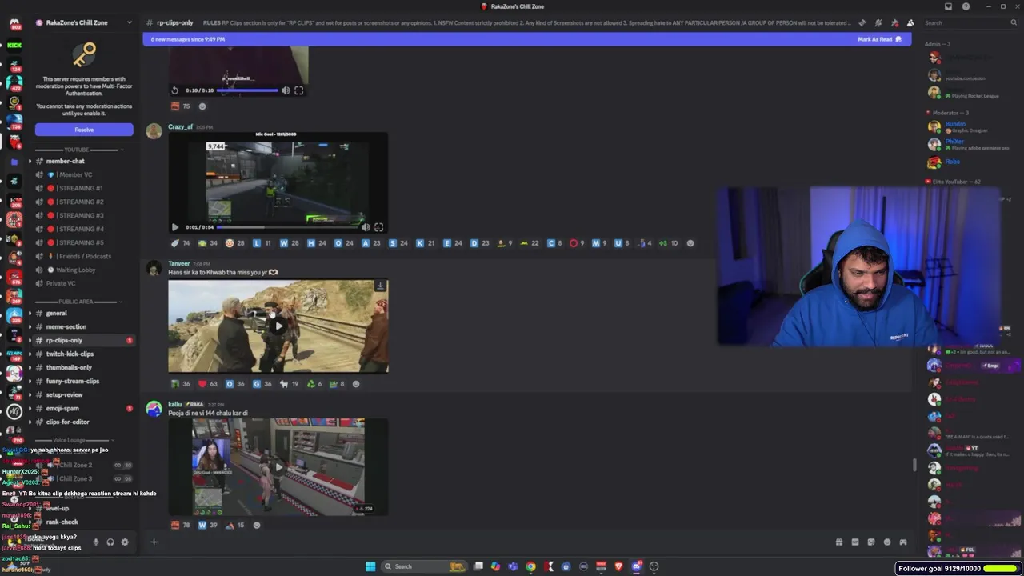Join STREAMING #5 voice channel
The width and height of the screenshot is (1024, 576).
80,242
